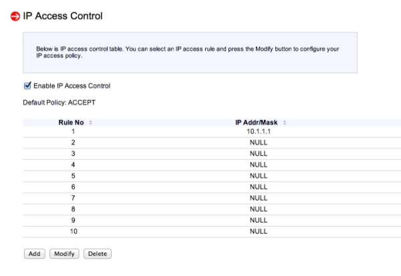Viewport: 401px width, 276px height.
Task: Select rule 1 with address 10.1.1.1
Action: 212,131
